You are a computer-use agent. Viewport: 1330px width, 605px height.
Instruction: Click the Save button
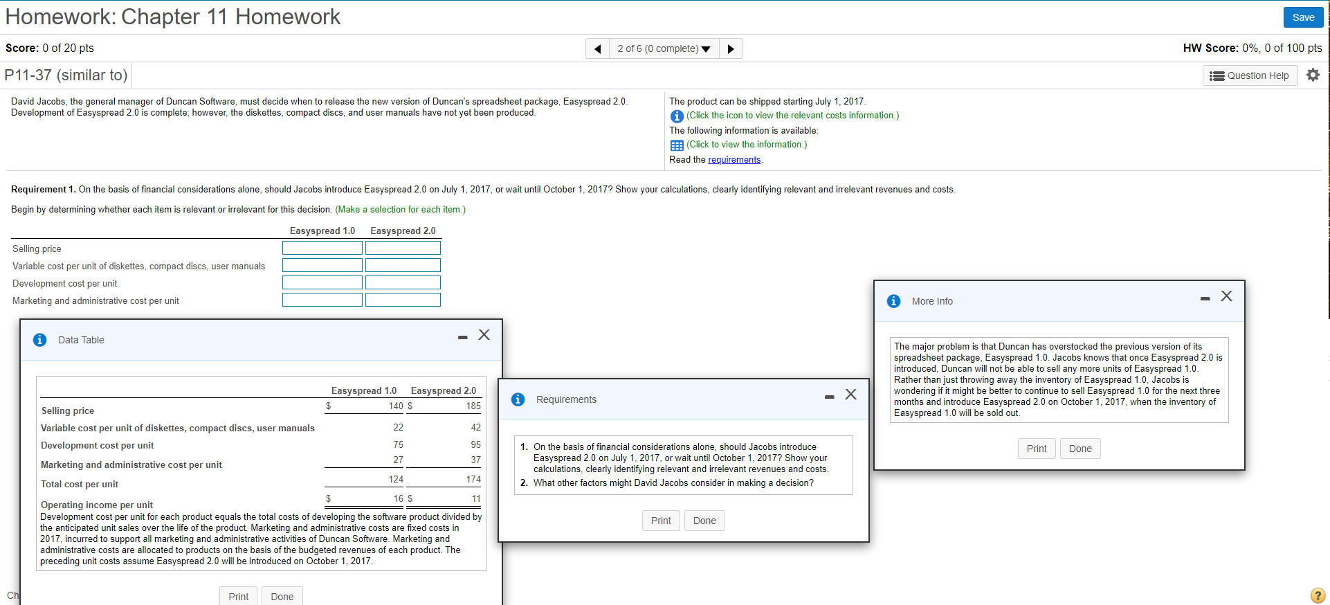[x=1303, y=17]
